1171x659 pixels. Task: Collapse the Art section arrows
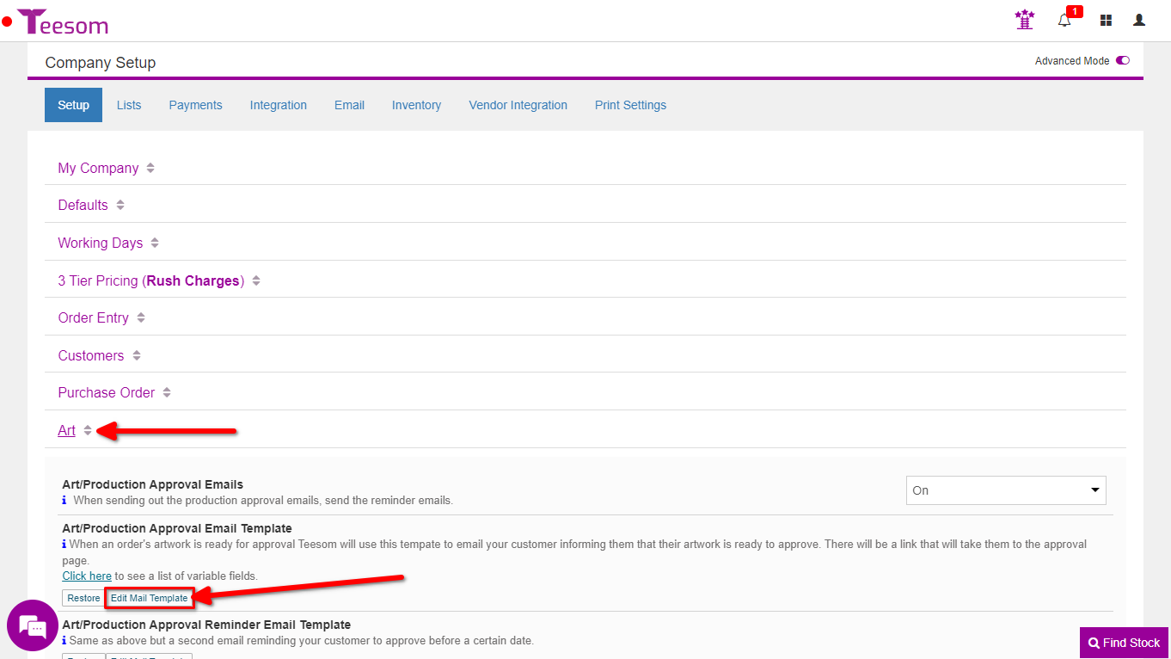(x=88, y=431)
